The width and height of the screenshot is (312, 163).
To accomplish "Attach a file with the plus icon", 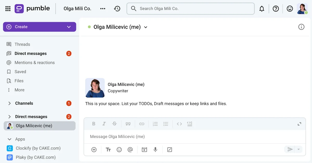I will [94, 150].
